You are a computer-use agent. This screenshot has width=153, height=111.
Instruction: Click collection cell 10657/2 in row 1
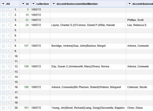pos(36,10)
